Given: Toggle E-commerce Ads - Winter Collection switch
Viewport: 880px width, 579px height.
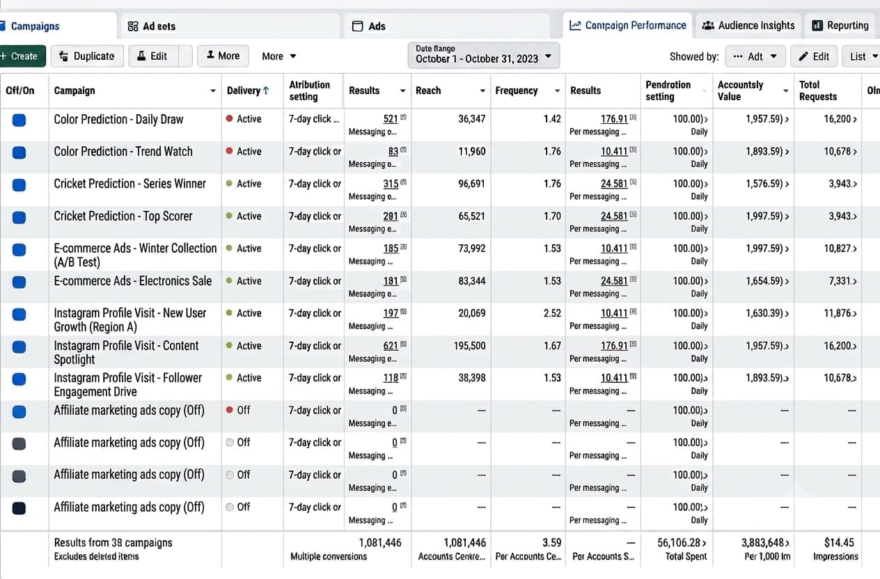Looking at the screenshot, I should [x=19, y=249].
